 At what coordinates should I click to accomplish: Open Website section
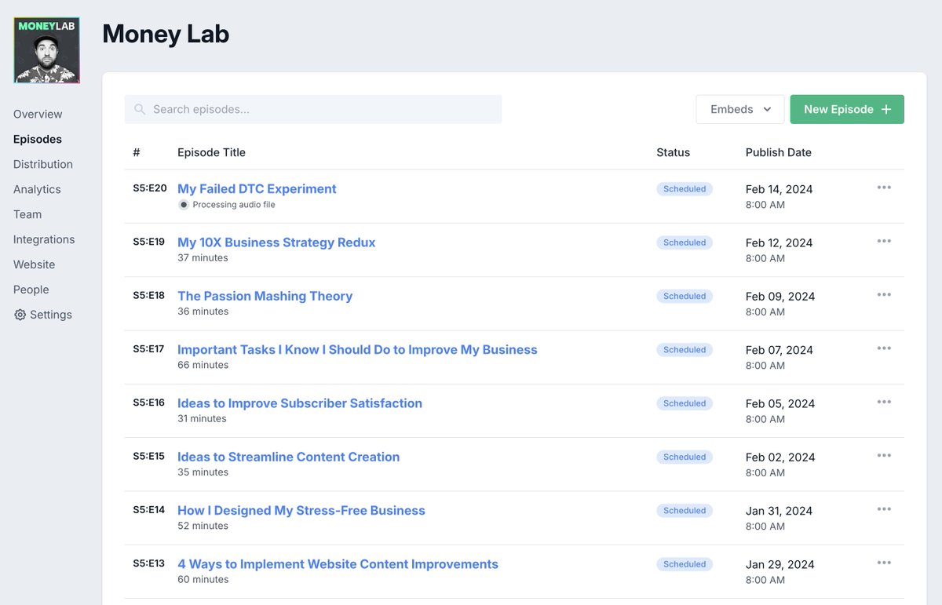35,264
